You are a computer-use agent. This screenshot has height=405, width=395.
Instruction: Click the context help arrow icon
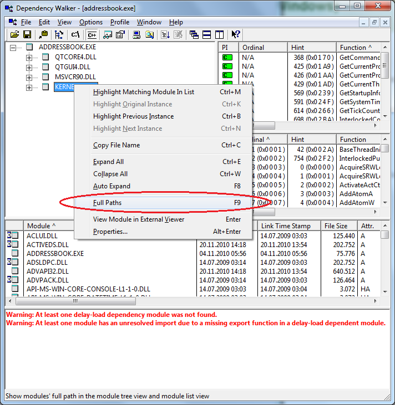235,35
